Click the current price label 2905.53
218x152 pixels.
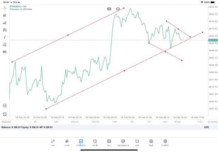(x=213, y=40)
